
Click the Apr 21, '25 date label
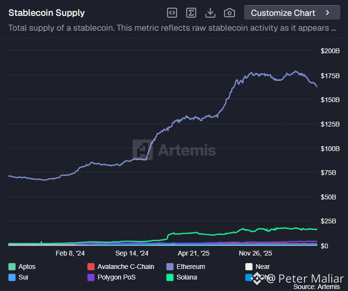tap(193, 253)
